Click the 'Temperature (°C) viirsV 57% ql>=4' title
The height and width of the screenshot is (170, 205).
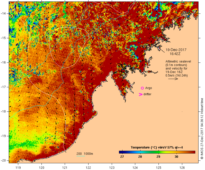(157, 147)
